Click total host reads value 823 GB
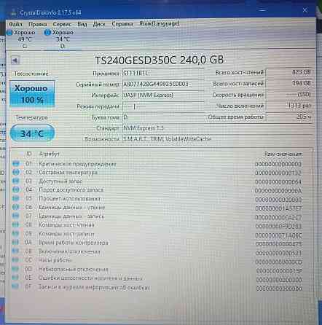This screenshot has width=322, height=325. point(289,72)
